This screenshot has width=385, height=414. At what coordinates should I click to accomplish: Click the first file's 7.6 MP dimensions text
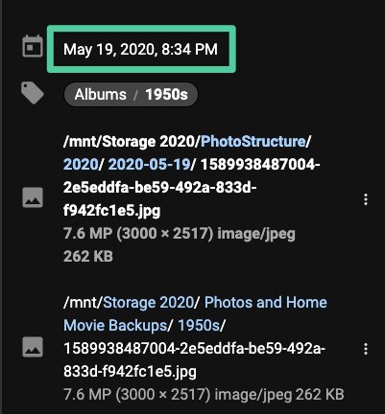138,234
